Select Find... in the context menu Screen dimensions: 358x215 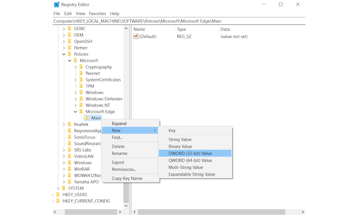[x=130, y=138]
